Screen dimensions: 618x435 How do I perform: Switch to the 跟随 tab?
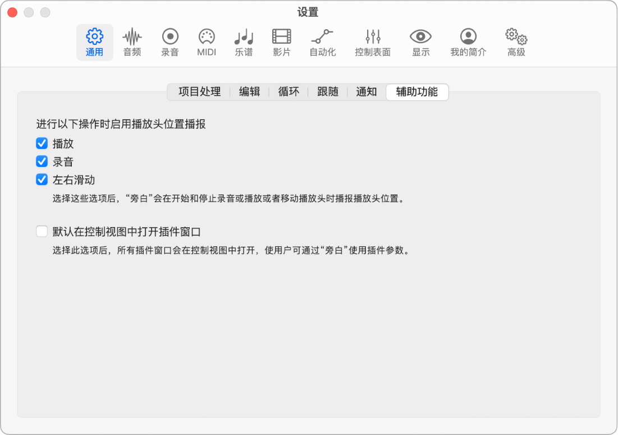point(328,92)
